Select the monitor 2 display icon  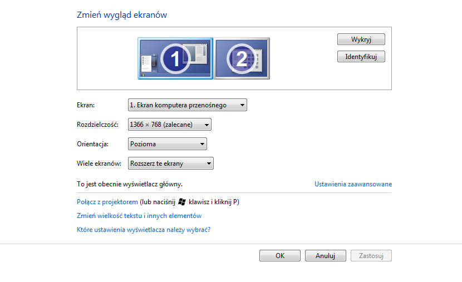(x=242, y=58)
